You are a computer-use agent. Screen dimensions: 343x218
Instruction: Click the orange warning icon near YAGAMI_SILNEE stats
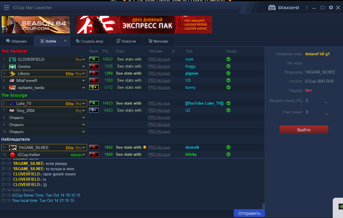[x=145, y=147]
